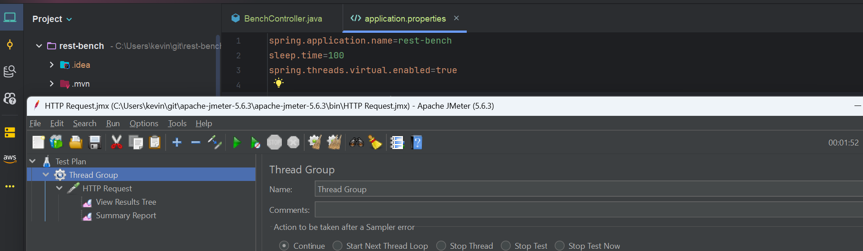Open Search with binoculars icon

coord(356,142)
